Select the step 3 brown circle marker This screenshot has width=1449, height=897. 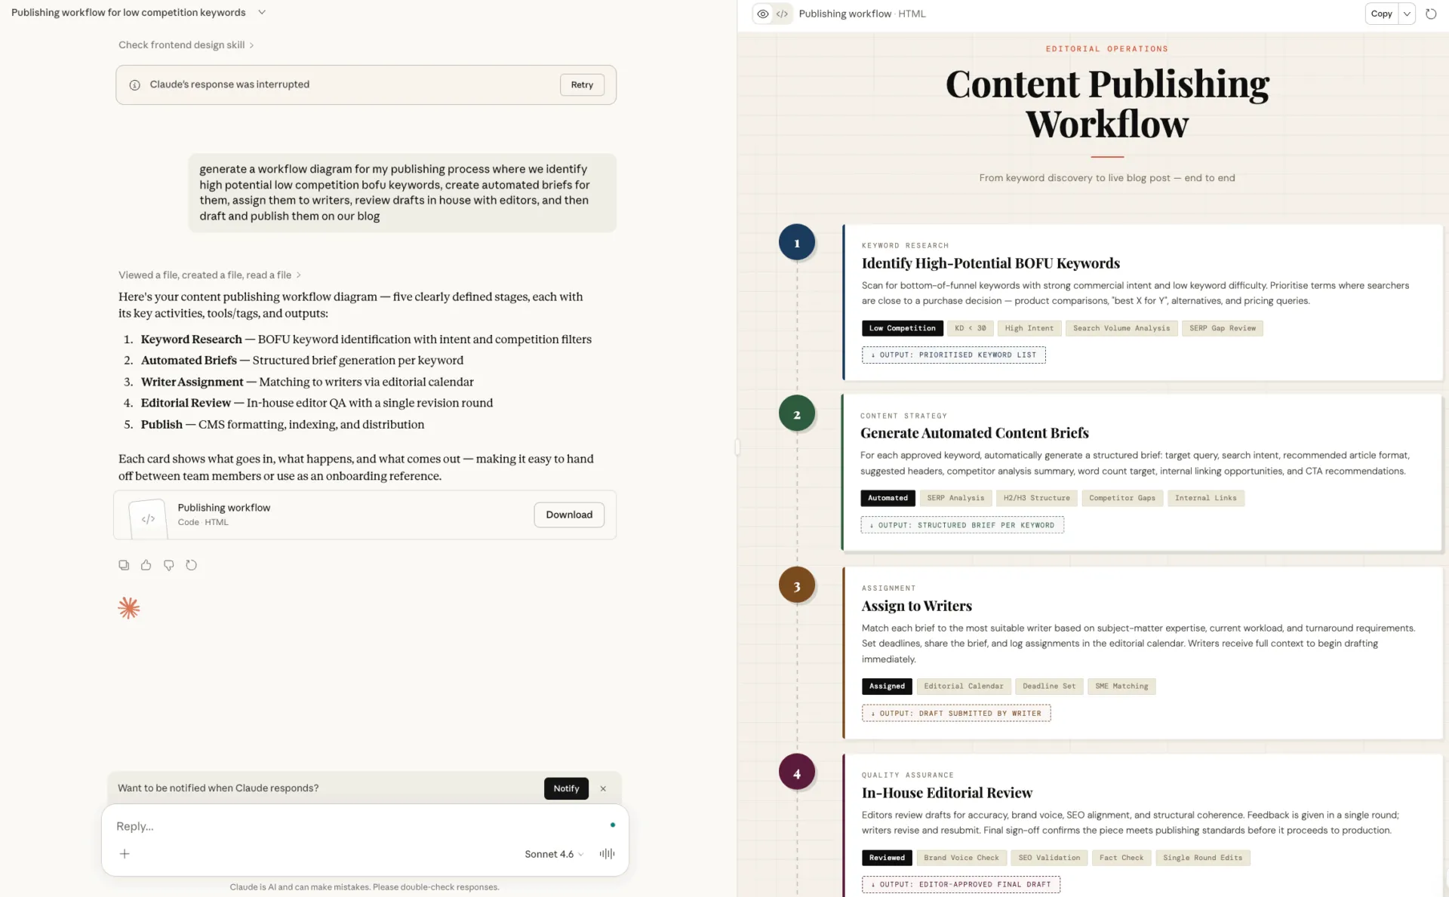pos(796,585)
